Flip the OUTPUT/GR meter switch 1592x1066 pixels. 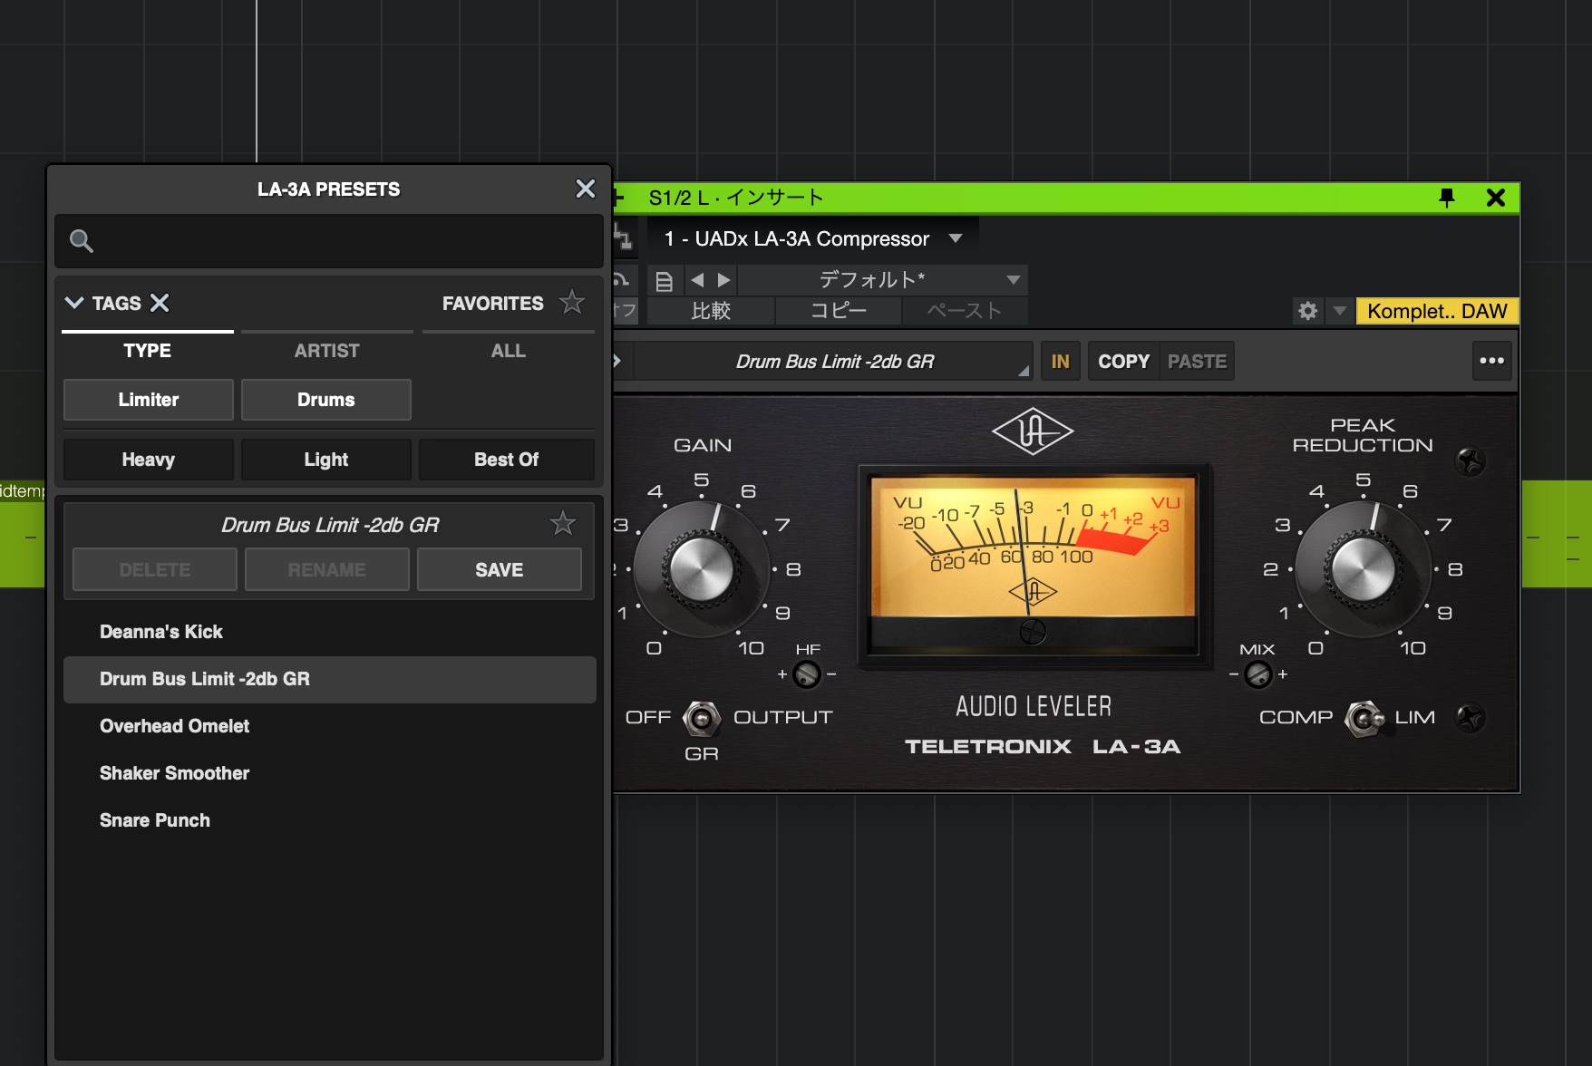[699, 718]
